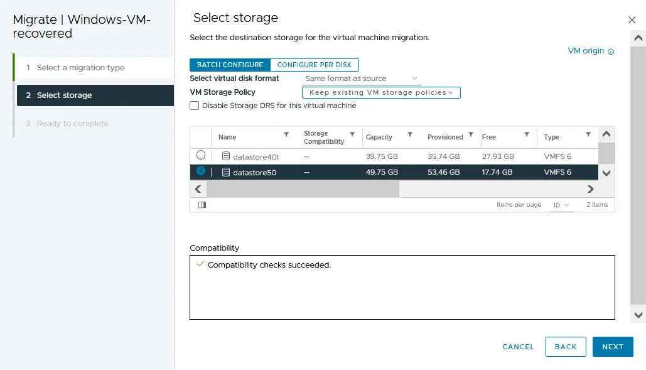Click table vertical scroll up arrow

(x=606, y=134)
